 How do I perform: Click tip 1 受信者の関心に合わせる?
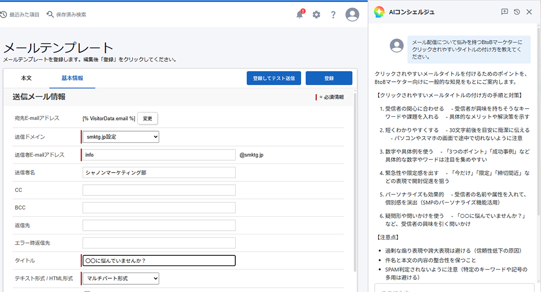(454, 112)
